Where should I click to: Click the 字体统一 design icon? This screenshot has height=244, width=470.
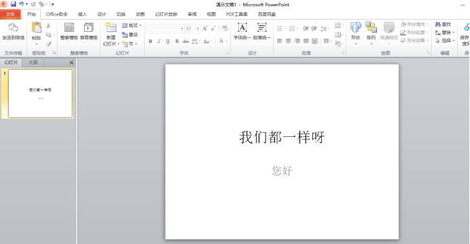242,28
